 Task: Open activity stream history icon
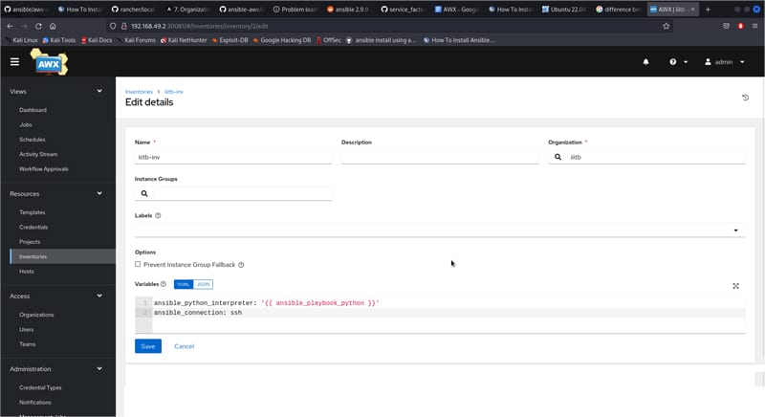tap(745, 98)
